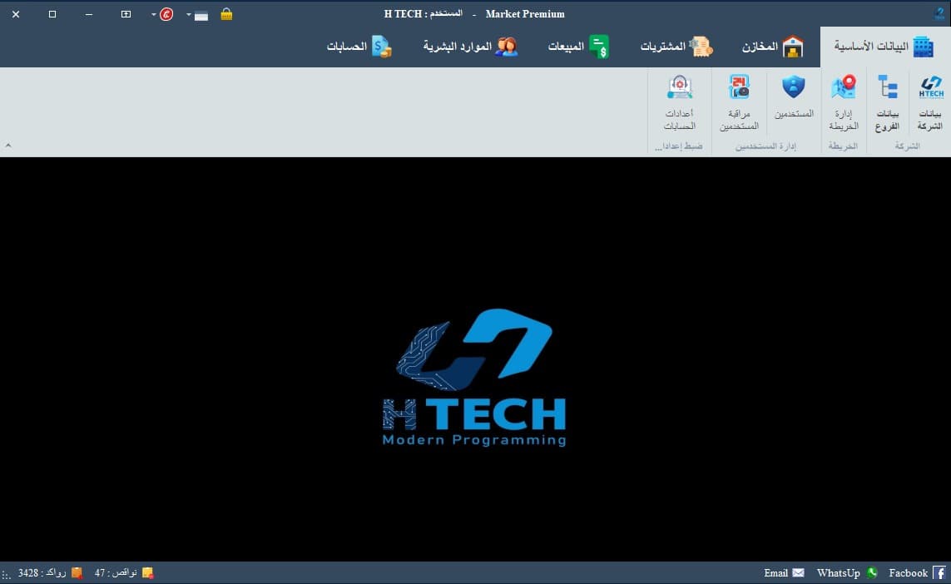Viewport: 951px width, 584px height.
Task: Select the البيانات الأساسية ribbon tab
Action: pyautogui.click(x=884, y=47)
